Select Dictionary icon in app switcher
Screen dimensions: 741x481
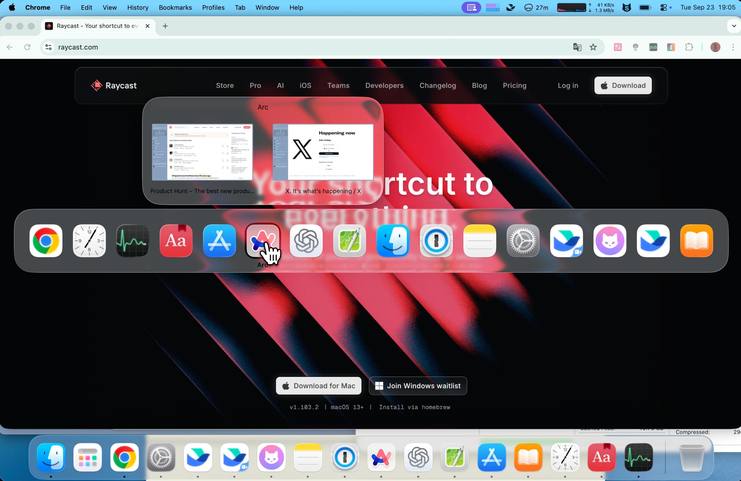(x=176, y=241)
